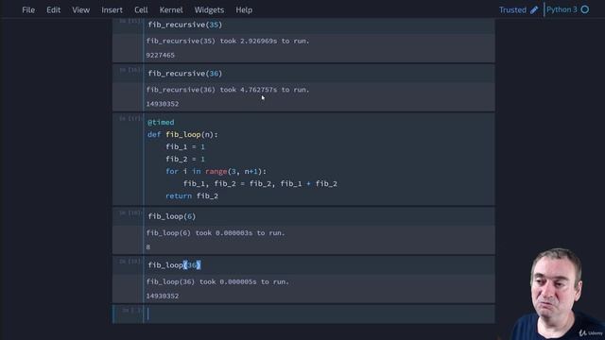Open the Kernel menu
This screenshot has width=605, height=340.
(171, 10)
